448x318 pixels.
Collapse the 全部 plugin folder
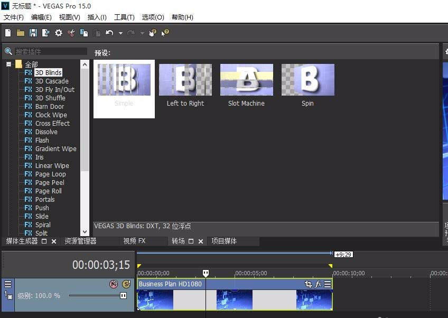coord(8,64)
